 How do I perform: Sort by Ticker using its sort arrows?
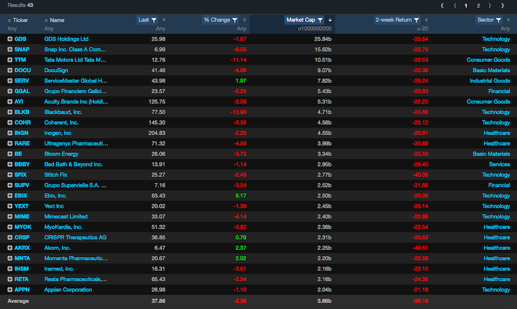(9, 20)
